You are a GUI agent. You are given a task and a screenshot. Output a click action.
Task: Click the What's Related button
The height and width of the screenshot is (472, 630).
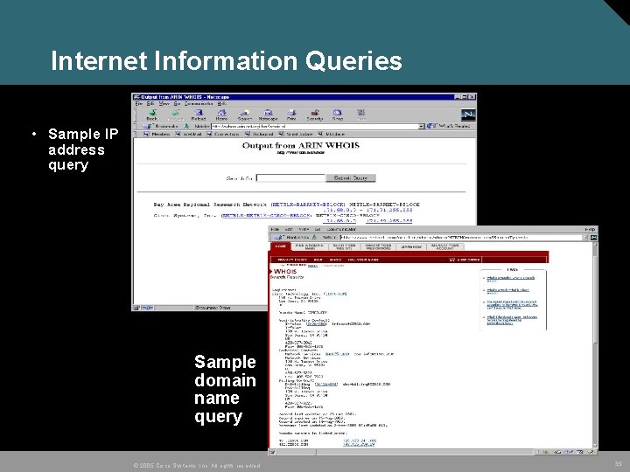(x=449, y=126)
